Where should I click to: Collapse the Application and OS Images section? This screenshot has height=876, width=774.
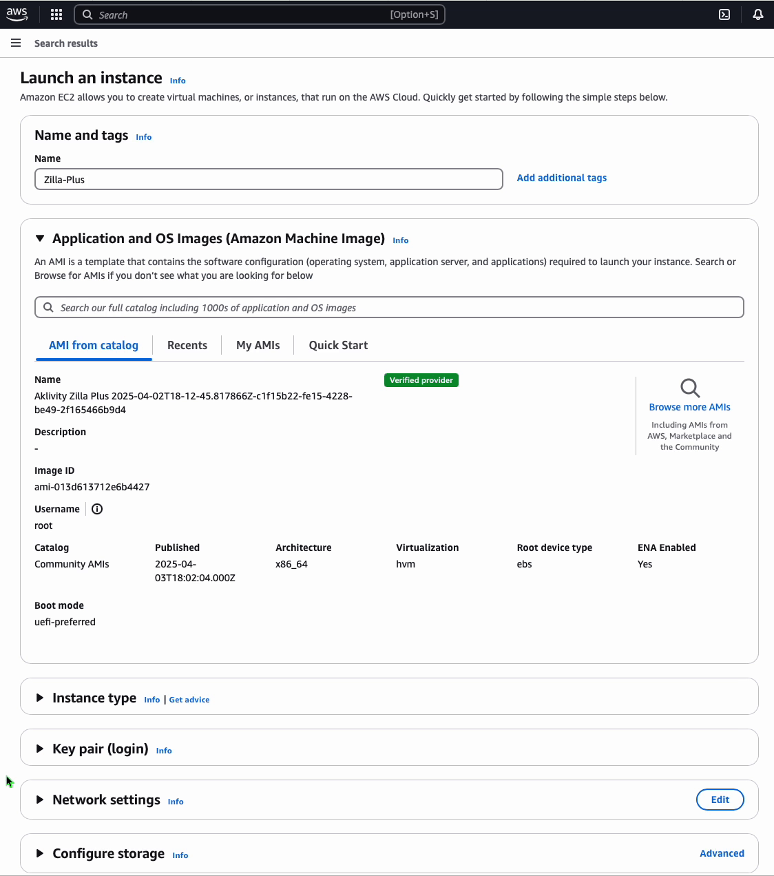click(40, 238)
